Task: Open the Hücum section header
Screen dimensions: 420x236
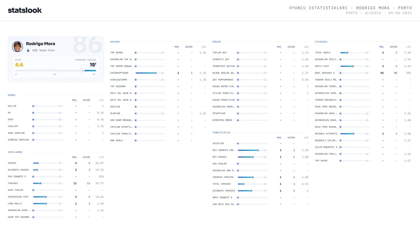Action: [x=217, y=42]
